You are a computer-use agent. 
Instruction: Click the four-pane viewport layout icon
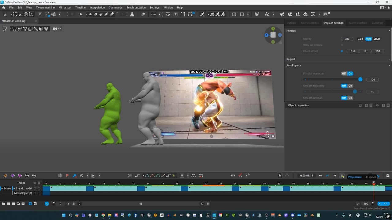(234, 14)
